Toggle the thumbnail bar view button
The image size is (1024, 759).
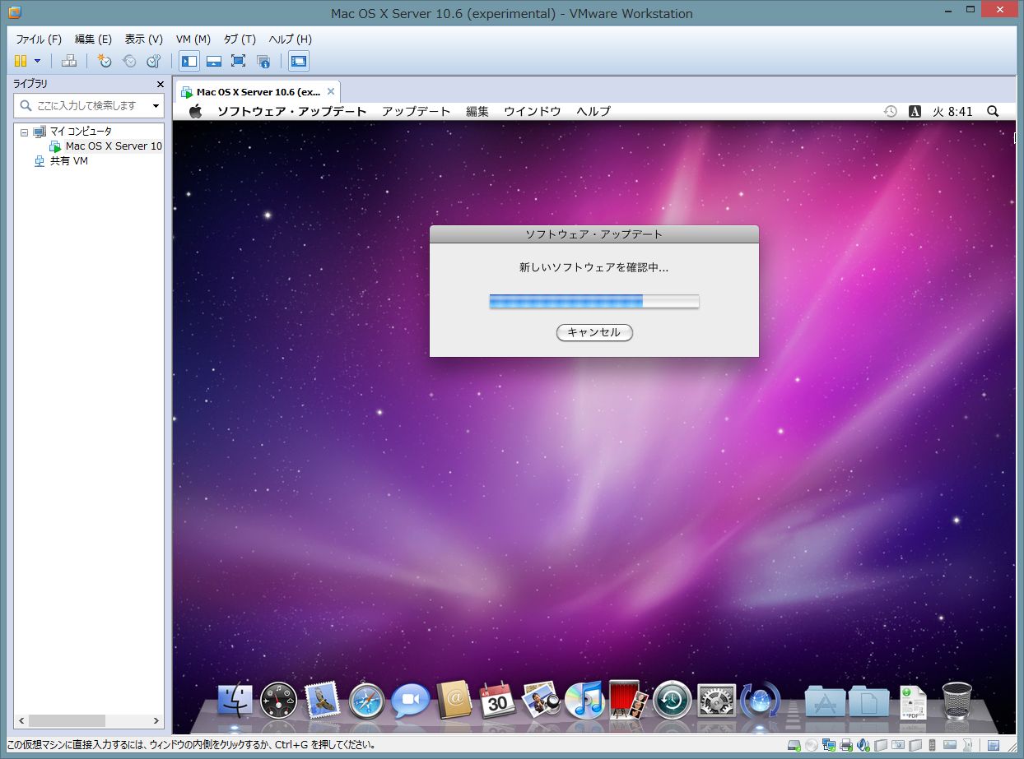pyautogui.click(x=214, y=61)
